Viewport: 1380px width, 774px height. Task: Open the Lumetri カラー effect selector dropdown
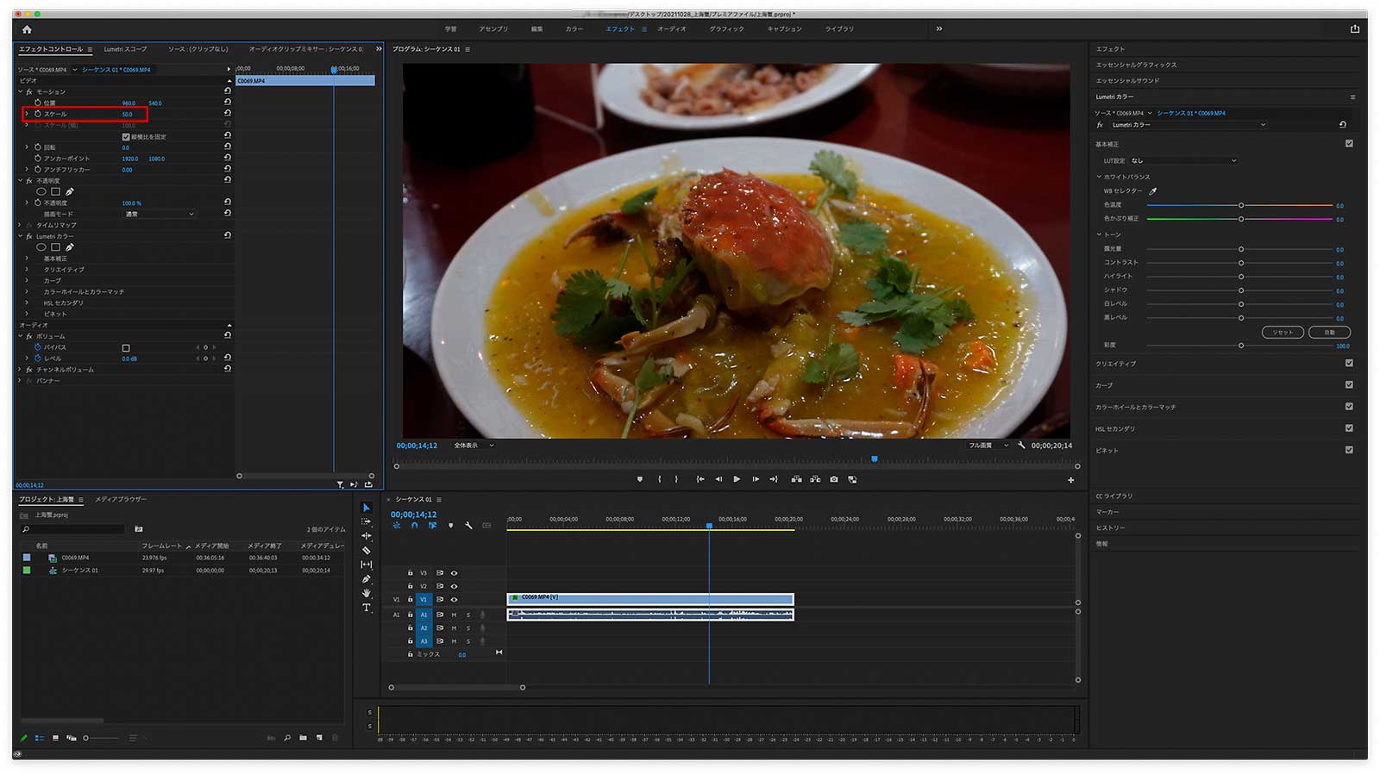[x=1188, y=125]
